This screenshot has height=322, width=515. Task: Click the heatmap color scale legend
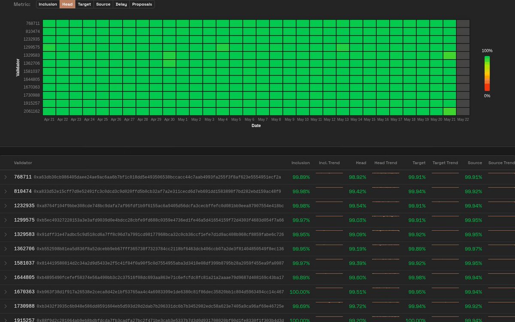(487, 73)
